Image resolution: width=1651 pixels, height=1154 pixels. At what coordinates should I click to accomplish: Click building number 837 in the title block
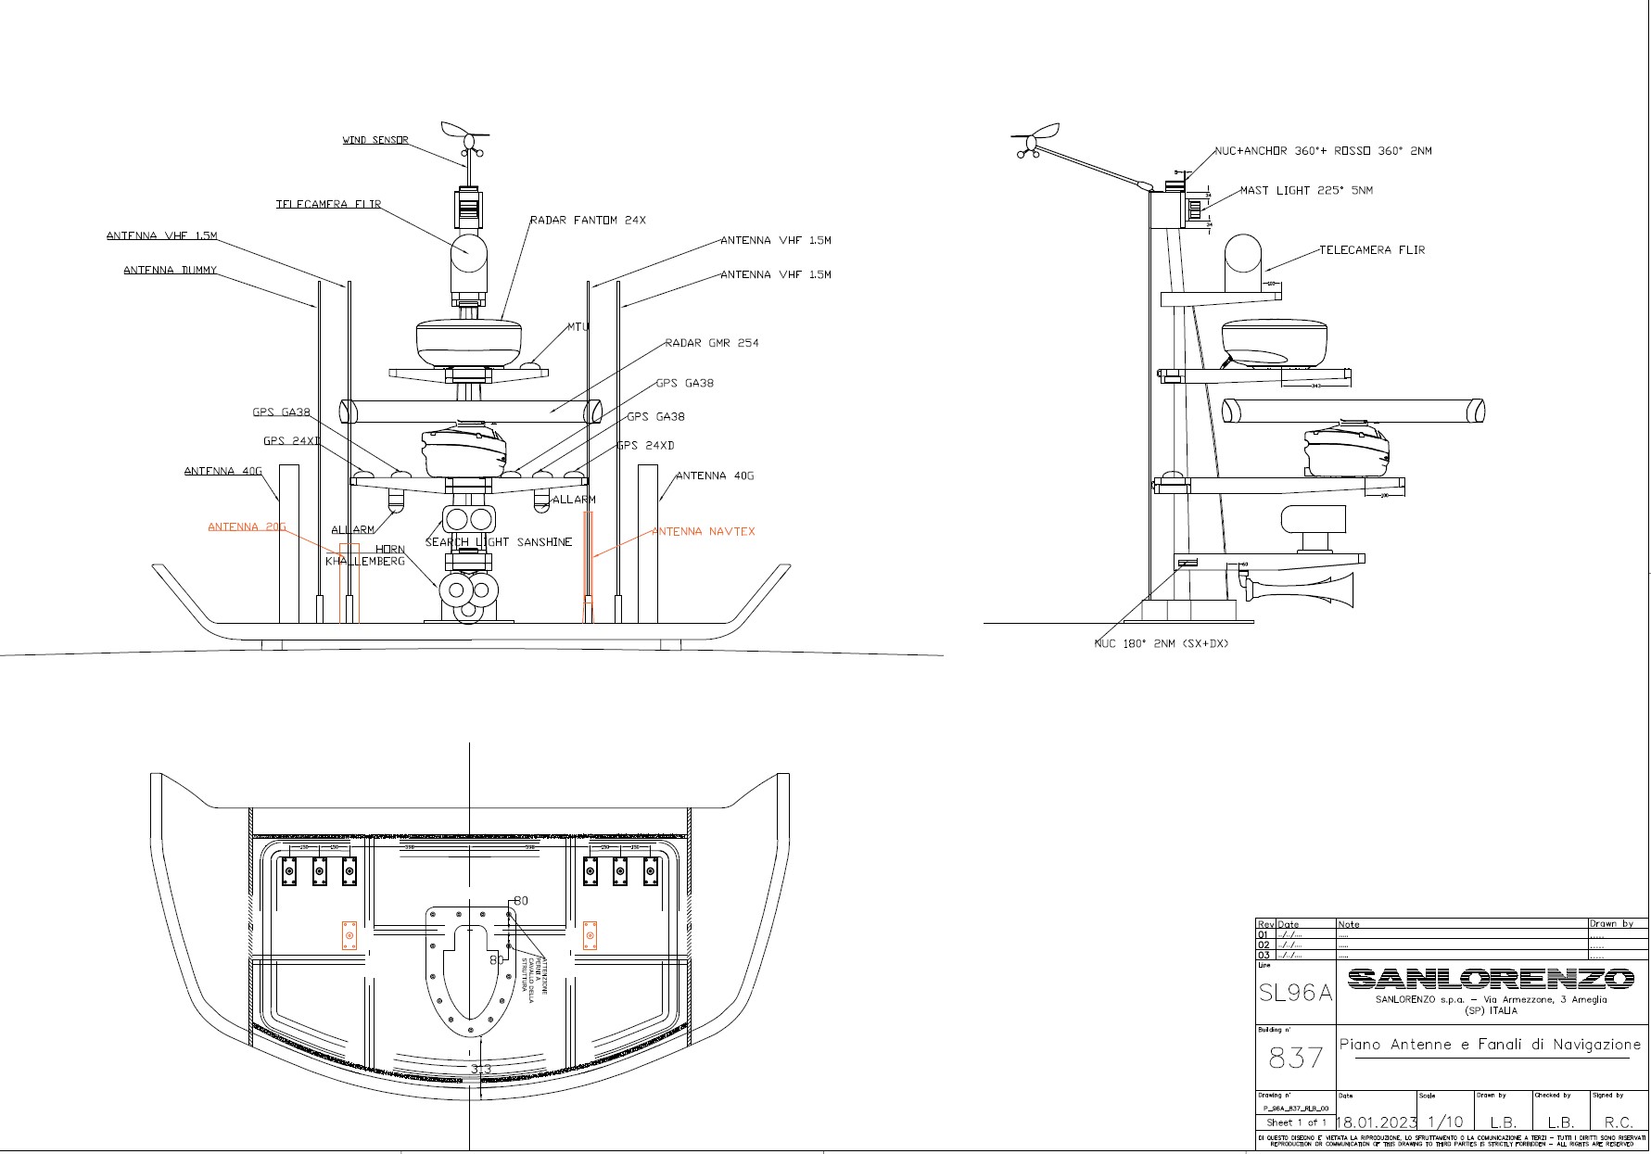pos(1295,1057)
